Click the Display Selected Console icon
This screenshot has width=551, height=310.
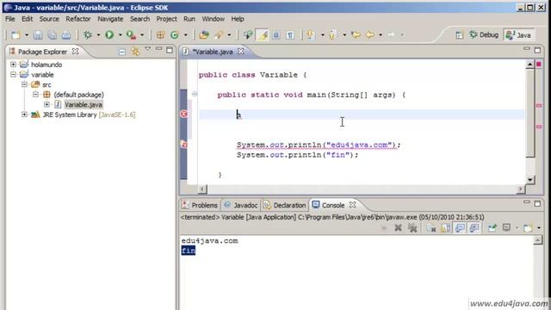pos(506,227)
